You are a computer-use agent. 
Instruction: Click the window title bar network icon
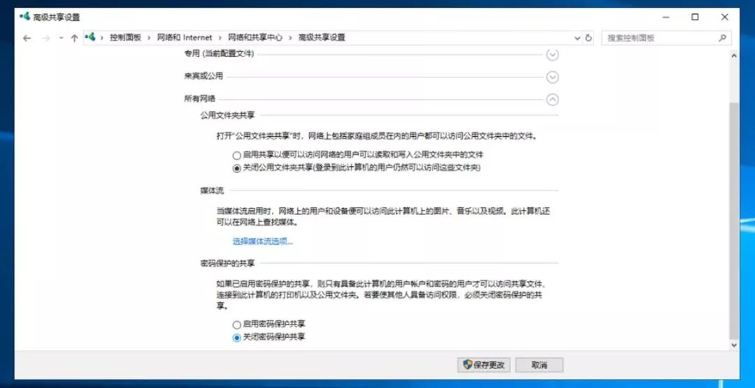coord(24,16)
